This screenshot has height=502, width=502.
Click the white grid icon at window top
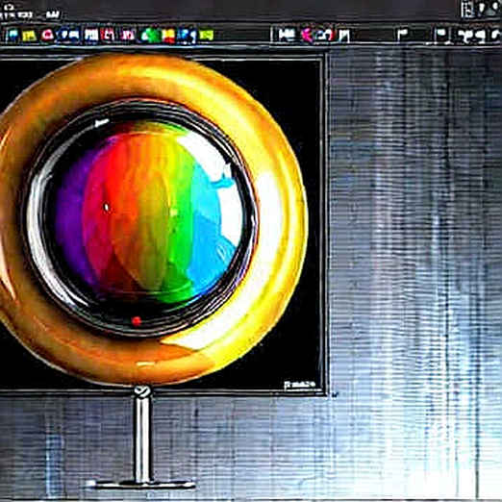pos(467,10)
